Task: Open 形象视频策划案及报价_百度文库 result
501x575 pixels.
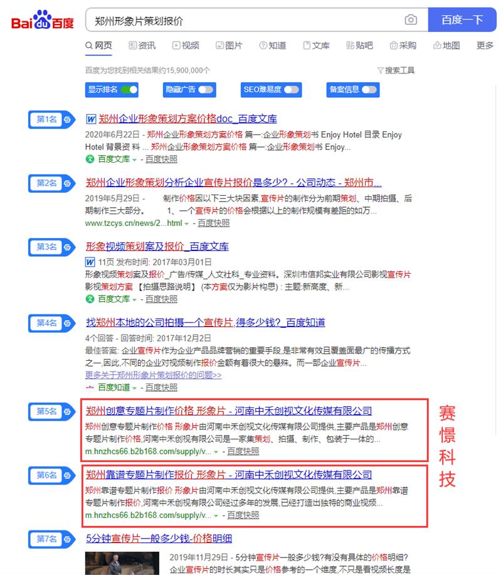Action: pos(157,247)
